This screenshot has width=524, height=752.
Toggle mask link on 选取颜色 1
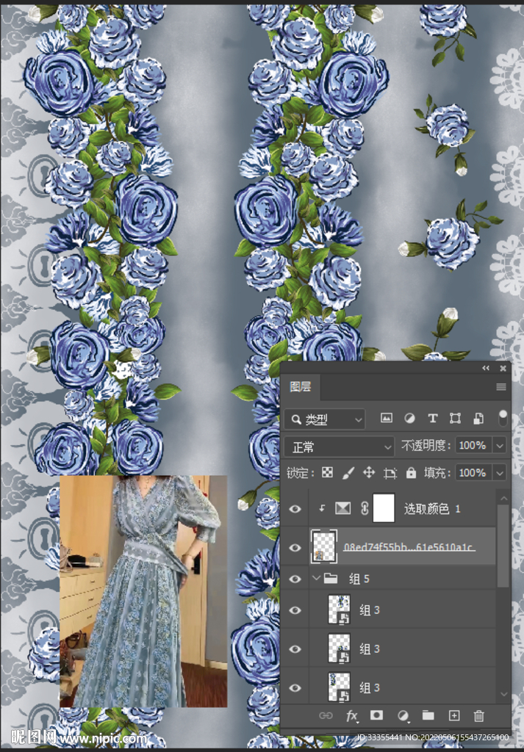pyautogui.click(x=365, y=508)
